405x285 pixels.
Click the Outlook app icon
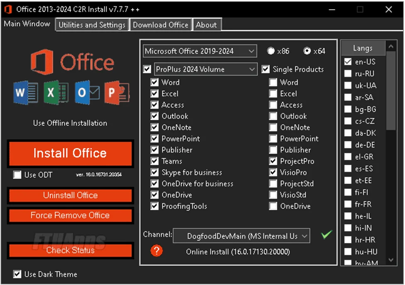[87, 92]
